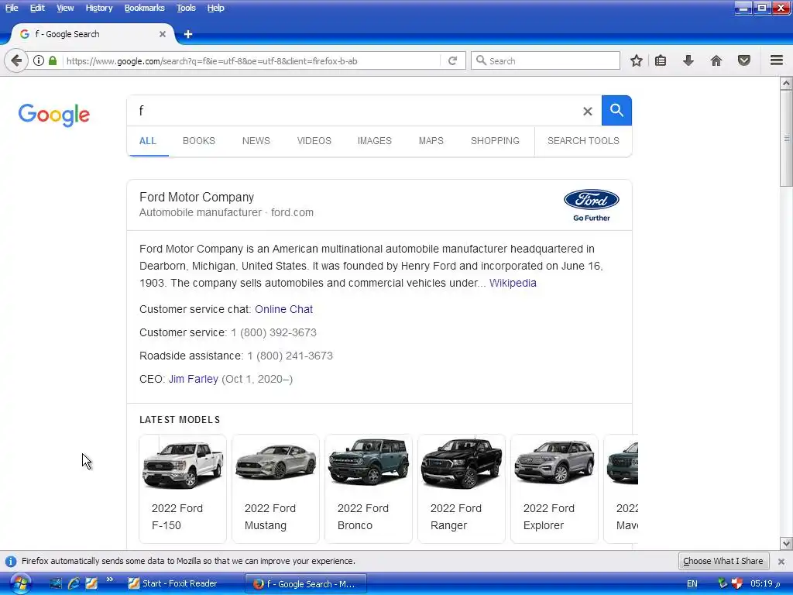Click the Choose What I Share button

[x=723, y=561]
